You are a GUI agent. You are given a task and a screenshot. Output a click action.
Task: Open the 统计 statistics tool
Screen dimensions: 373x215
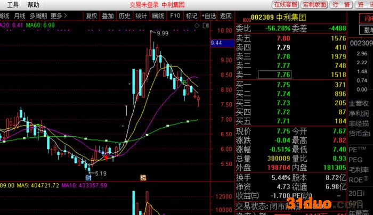click(x=141, y=15)
